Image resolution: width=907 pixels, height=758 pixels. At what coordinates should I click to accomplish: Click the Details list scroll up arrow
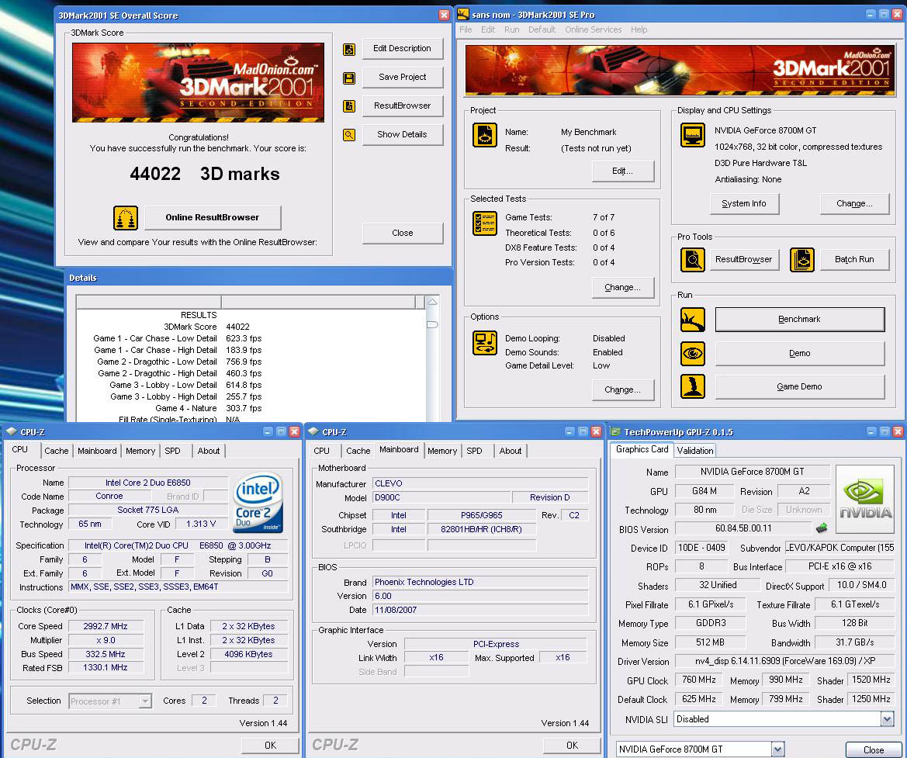point(432,302)
